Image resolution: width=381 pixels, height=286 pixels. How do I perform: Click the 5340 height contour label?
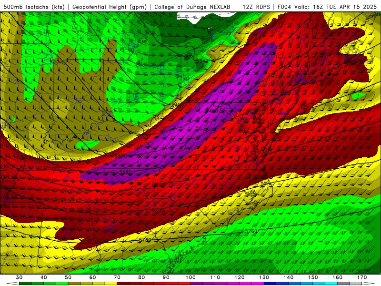click(202, 61)
